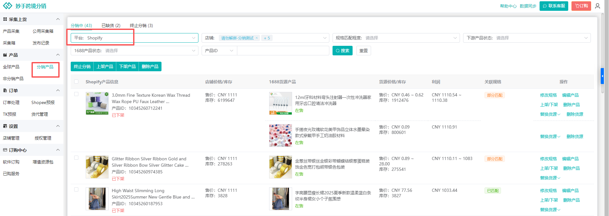Check the Wax Thread product row checkbox
This screenshot has width=609, height=216.
(x=76, y=94)
